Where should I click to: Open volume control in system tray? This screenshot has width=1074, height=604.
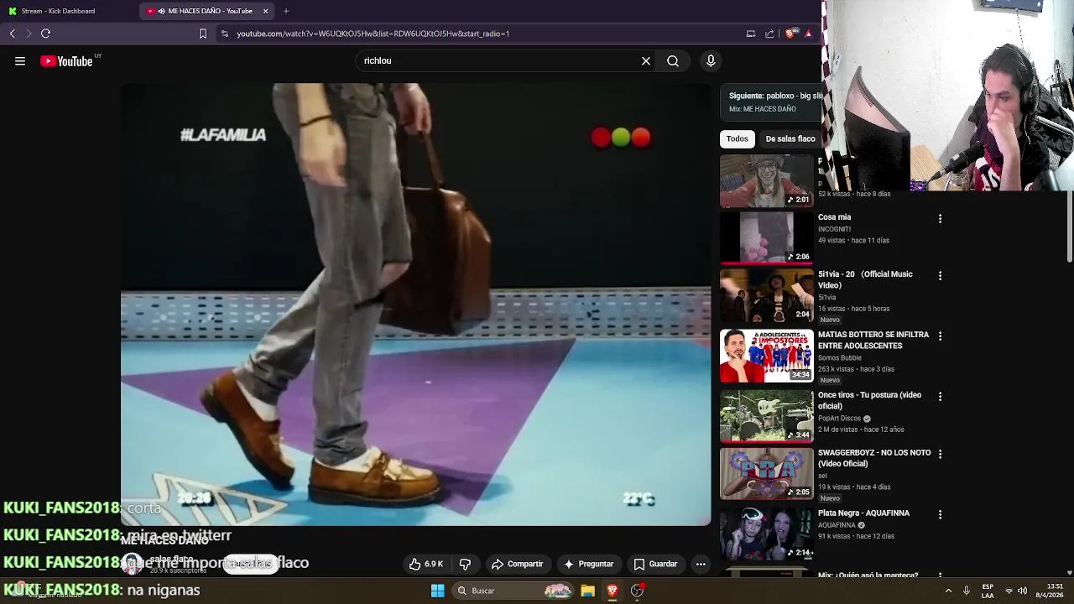tap(1022, 591)
